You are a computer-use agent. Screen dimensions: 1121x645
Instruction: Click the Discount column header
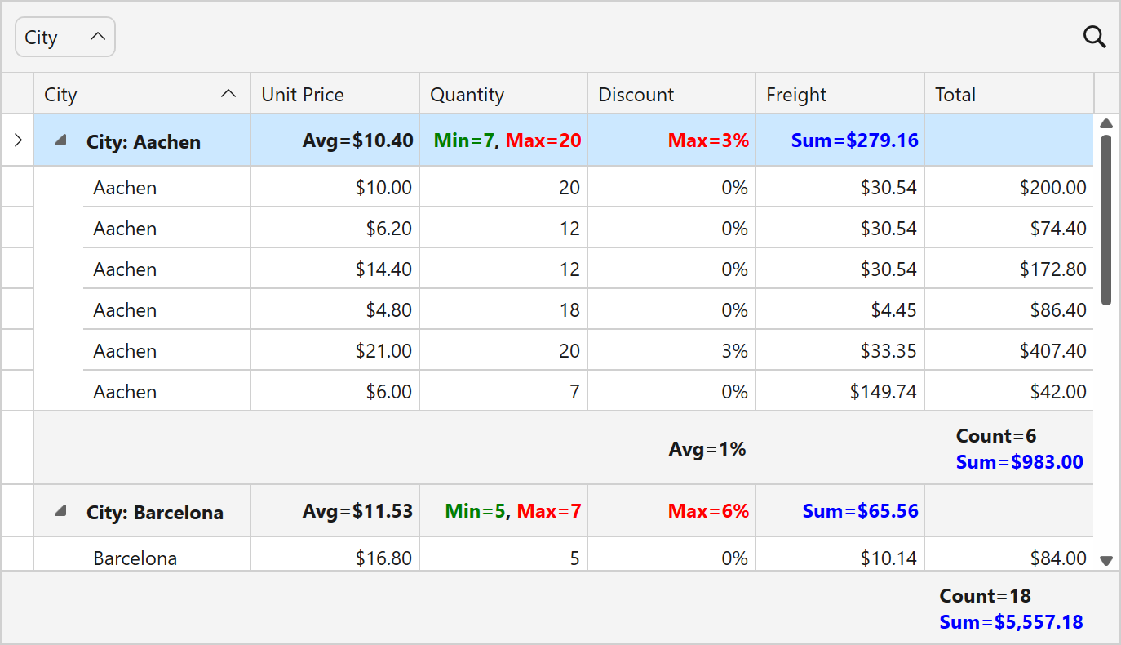pyautogui.click(x=671, y=94)
